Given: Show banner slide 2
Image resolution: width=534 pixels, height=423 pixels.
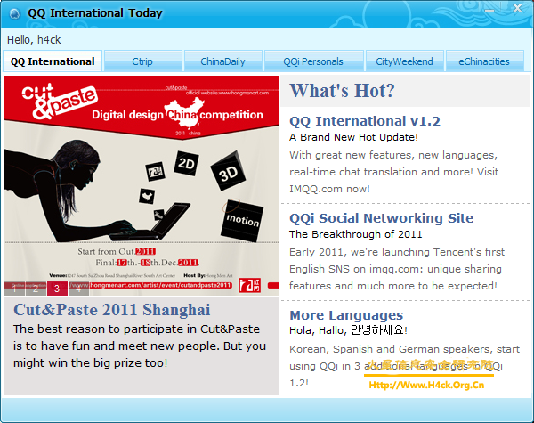Looking at the screenshot, I should 36,289.
